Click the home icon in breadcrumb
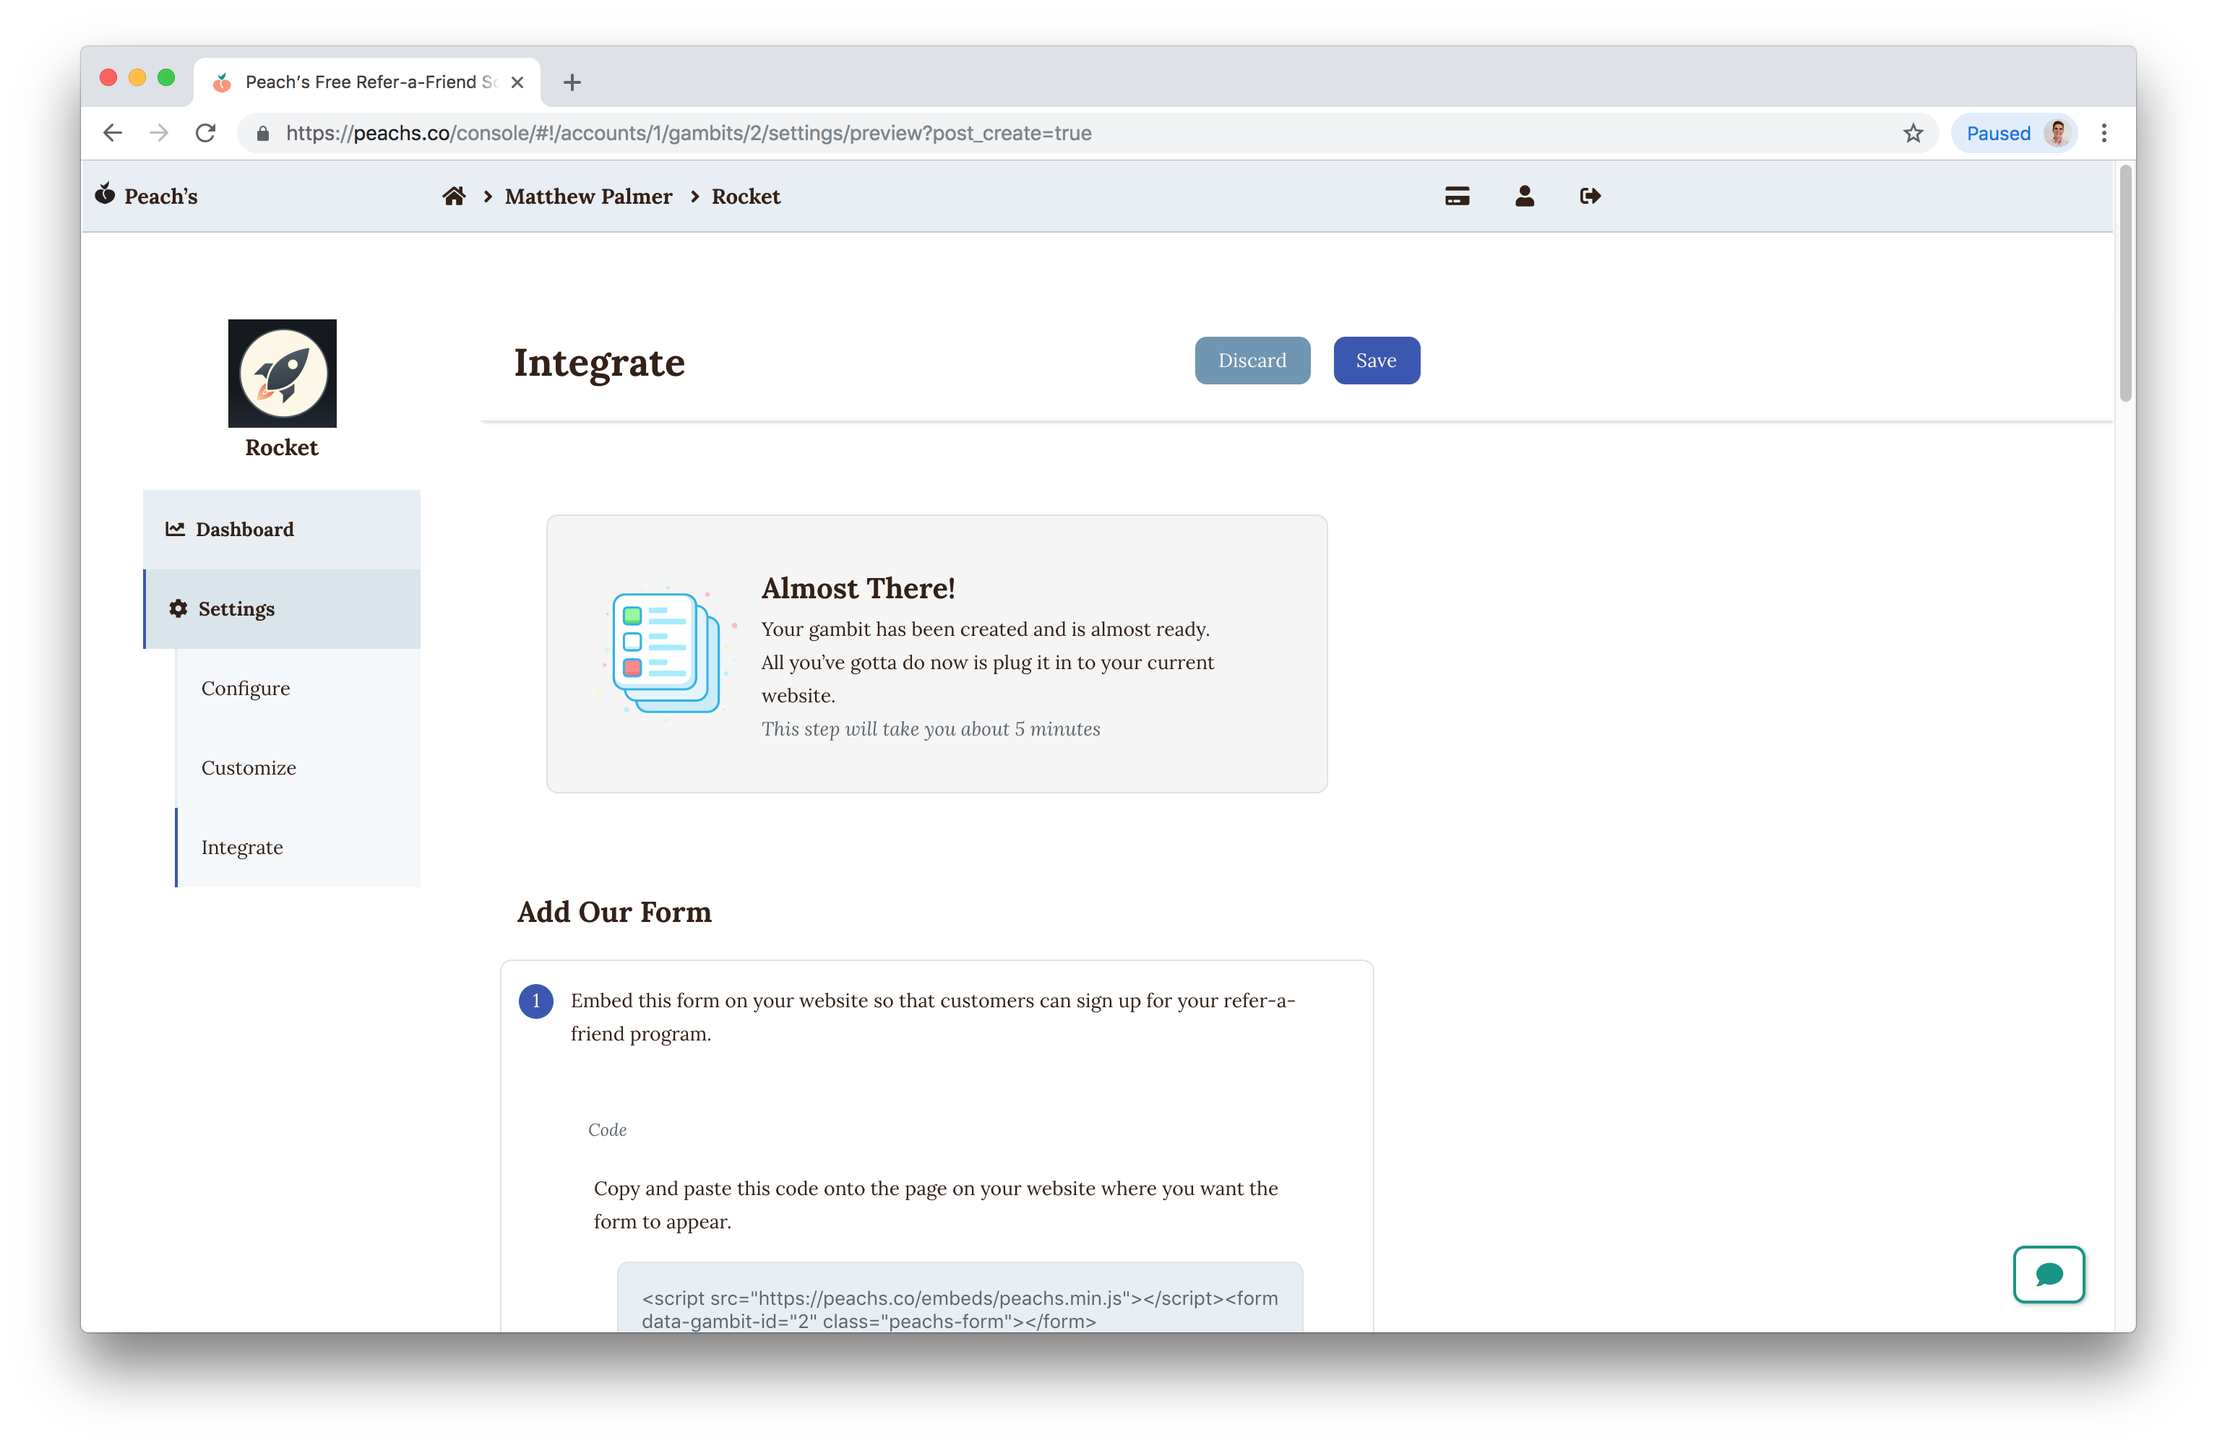The width and height of the screenshot is (2217, 1448). [454, 197]
